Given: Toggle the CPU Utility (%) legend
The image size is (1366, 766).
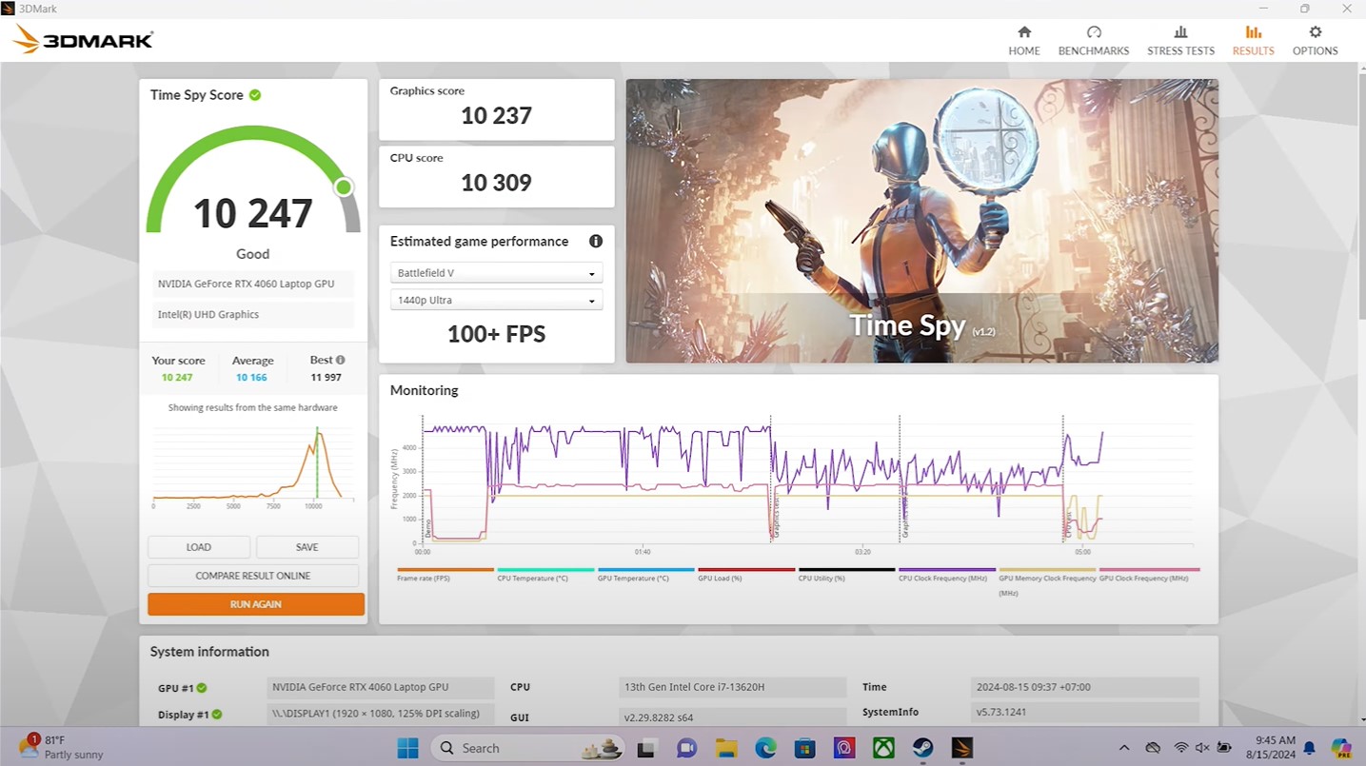Looking at the screenshot, I should [x=846, y=575].
